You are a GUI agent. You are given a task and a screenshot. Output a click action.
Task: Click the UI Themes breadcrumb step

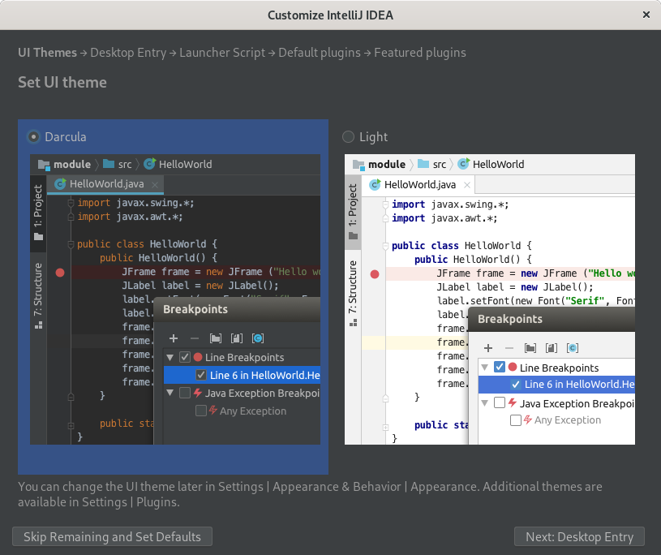(47, 53)
